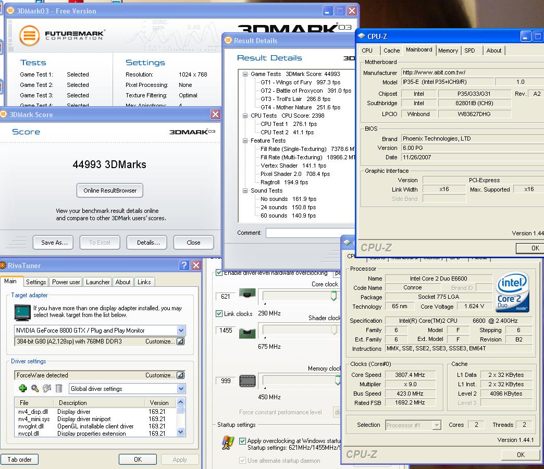The width and height of the screenshot is (544, 469).
Task: Click the Core clock value field 621
Action: (226, 297)
